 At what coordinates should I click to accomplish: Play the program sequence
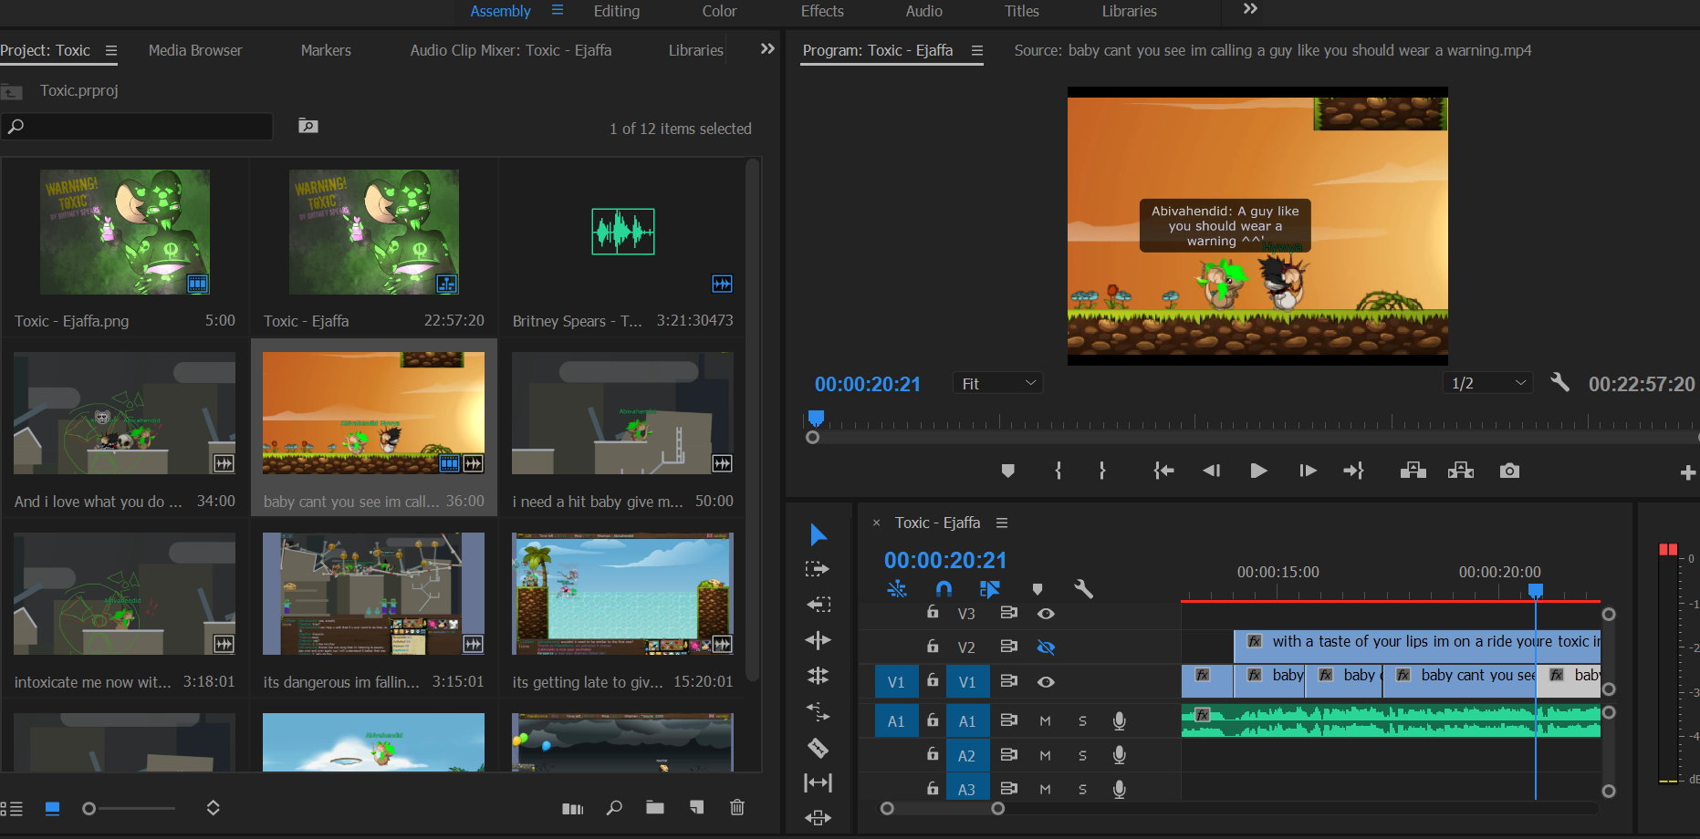[x=1258, y=471]
